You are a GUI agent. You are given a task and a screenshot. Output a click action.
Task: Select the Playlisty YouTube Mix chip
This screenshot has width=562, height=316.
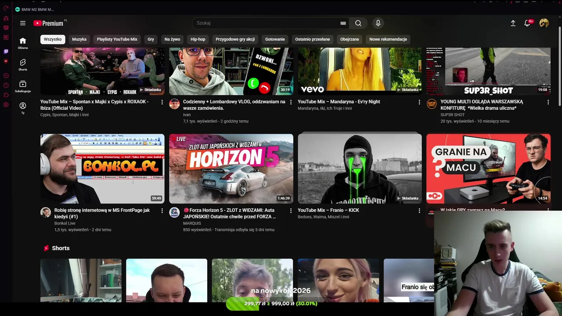tap(117, 39)
